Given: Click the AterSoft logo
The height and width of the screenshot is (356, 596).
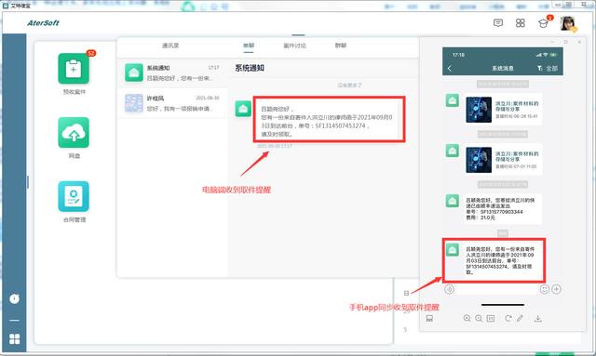Looking at the screenshot, I should click(x=43, y=23).
